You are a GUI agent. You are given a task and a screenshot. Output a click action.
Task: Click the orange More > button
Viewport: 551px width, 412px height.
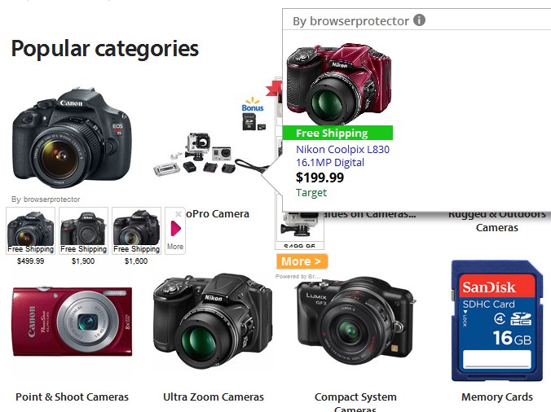(x=302, y=261)
